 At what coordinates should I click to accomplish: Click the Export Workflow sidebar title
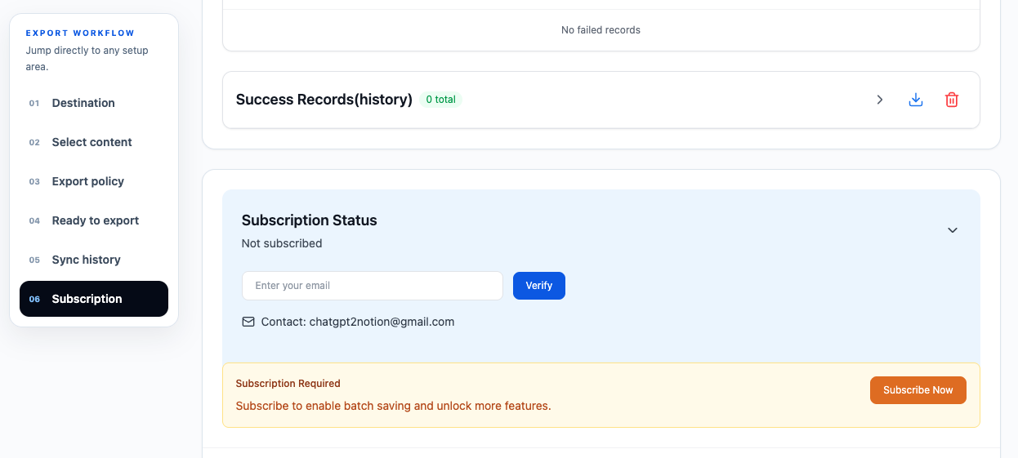pos(80,33)
